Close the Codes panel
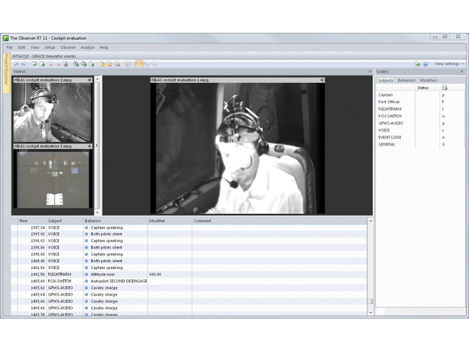 point(461,72)
